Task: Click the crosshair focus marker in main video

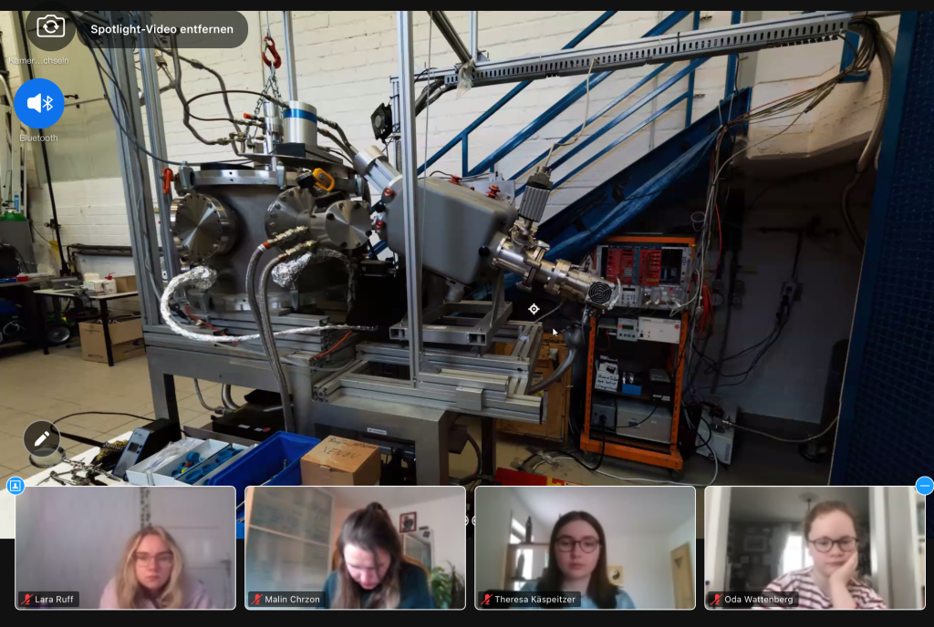Action: [534, 309]
